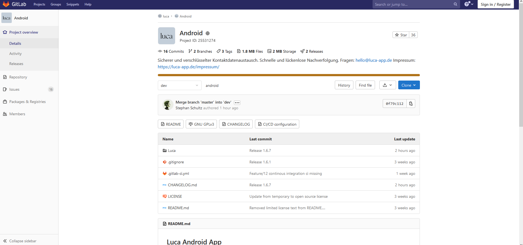Viewport: 523px width, 245px height.
Task: Open the Projects menu
Action: tap(39, 4)
